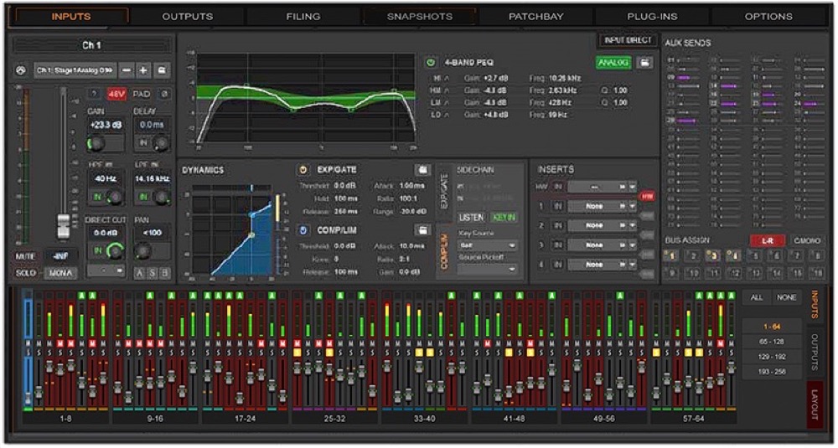Click the plus next-channel button
The width and height of the screenshot is (838, 448).
coord(144,70)
